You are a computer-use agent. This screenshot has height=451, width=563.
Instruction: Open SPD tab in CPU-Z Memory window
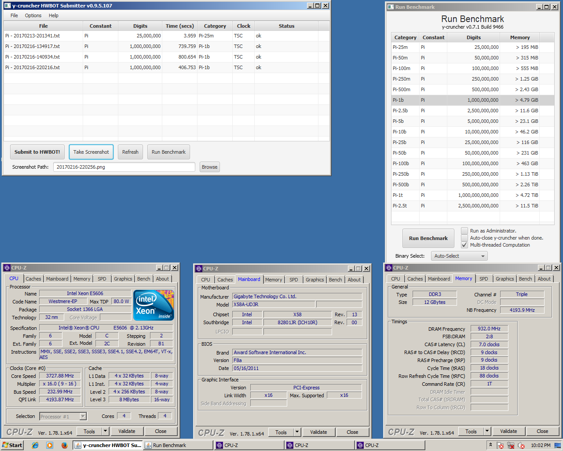pos(484,279)
